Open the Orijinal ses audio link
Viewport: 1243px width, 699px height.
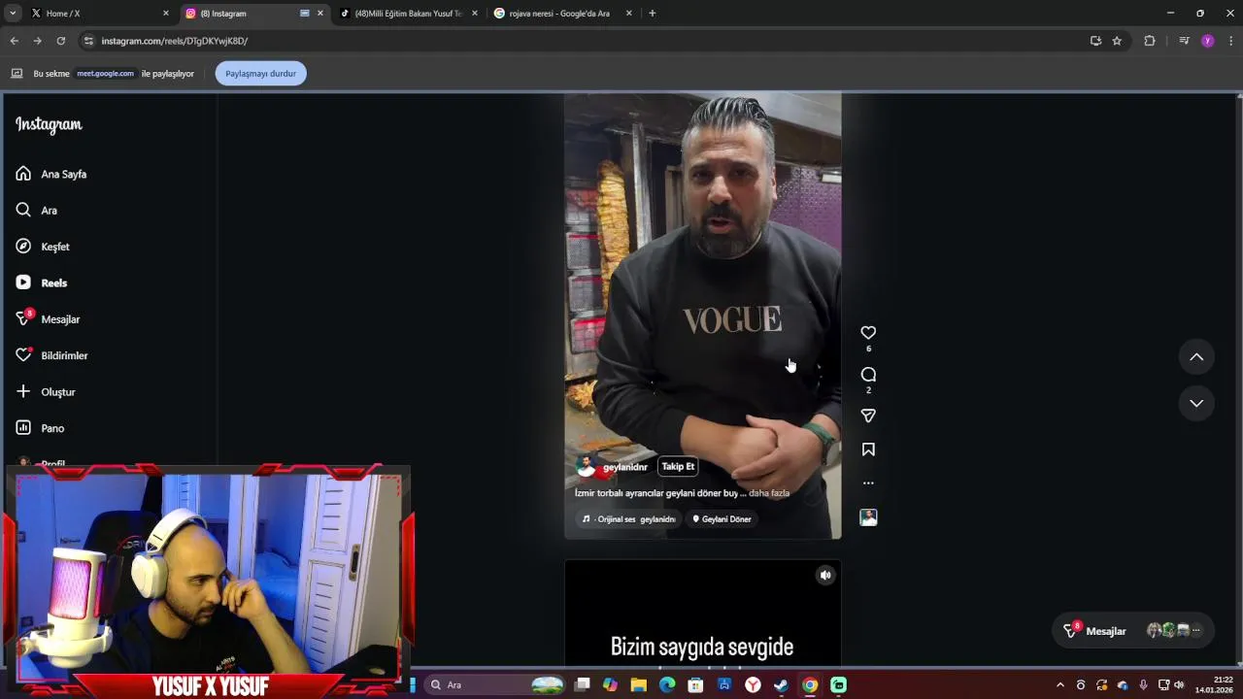click(628, 518)
